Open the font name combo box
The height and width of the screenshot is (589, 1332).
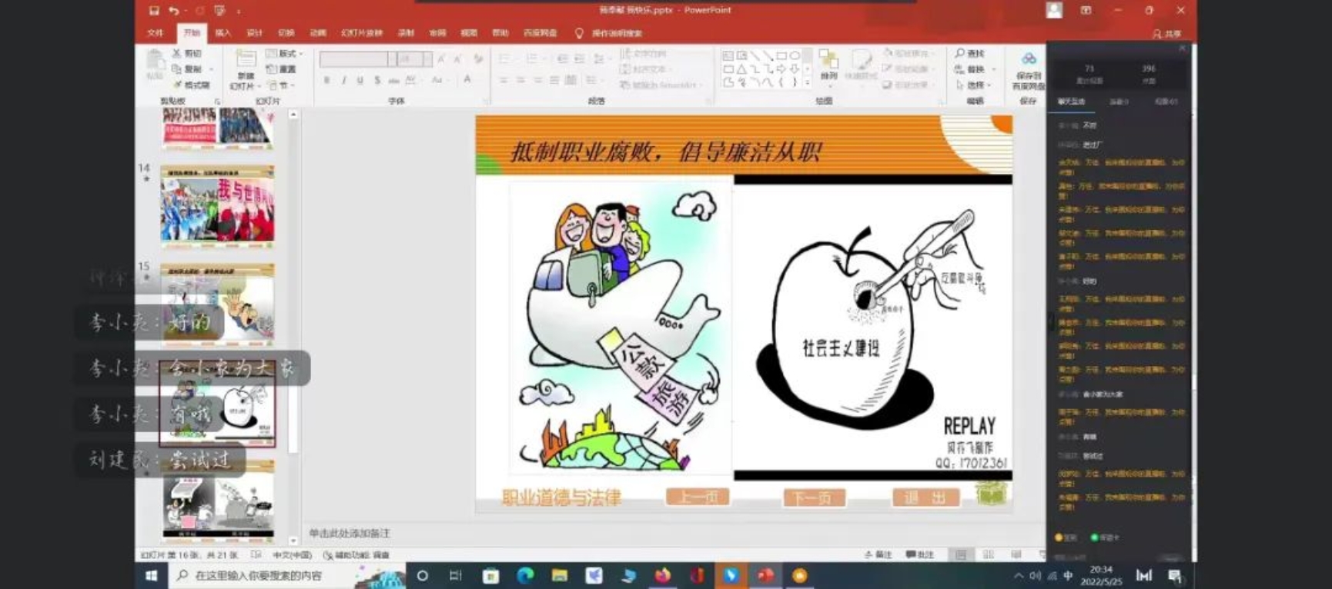click(357, 58)
